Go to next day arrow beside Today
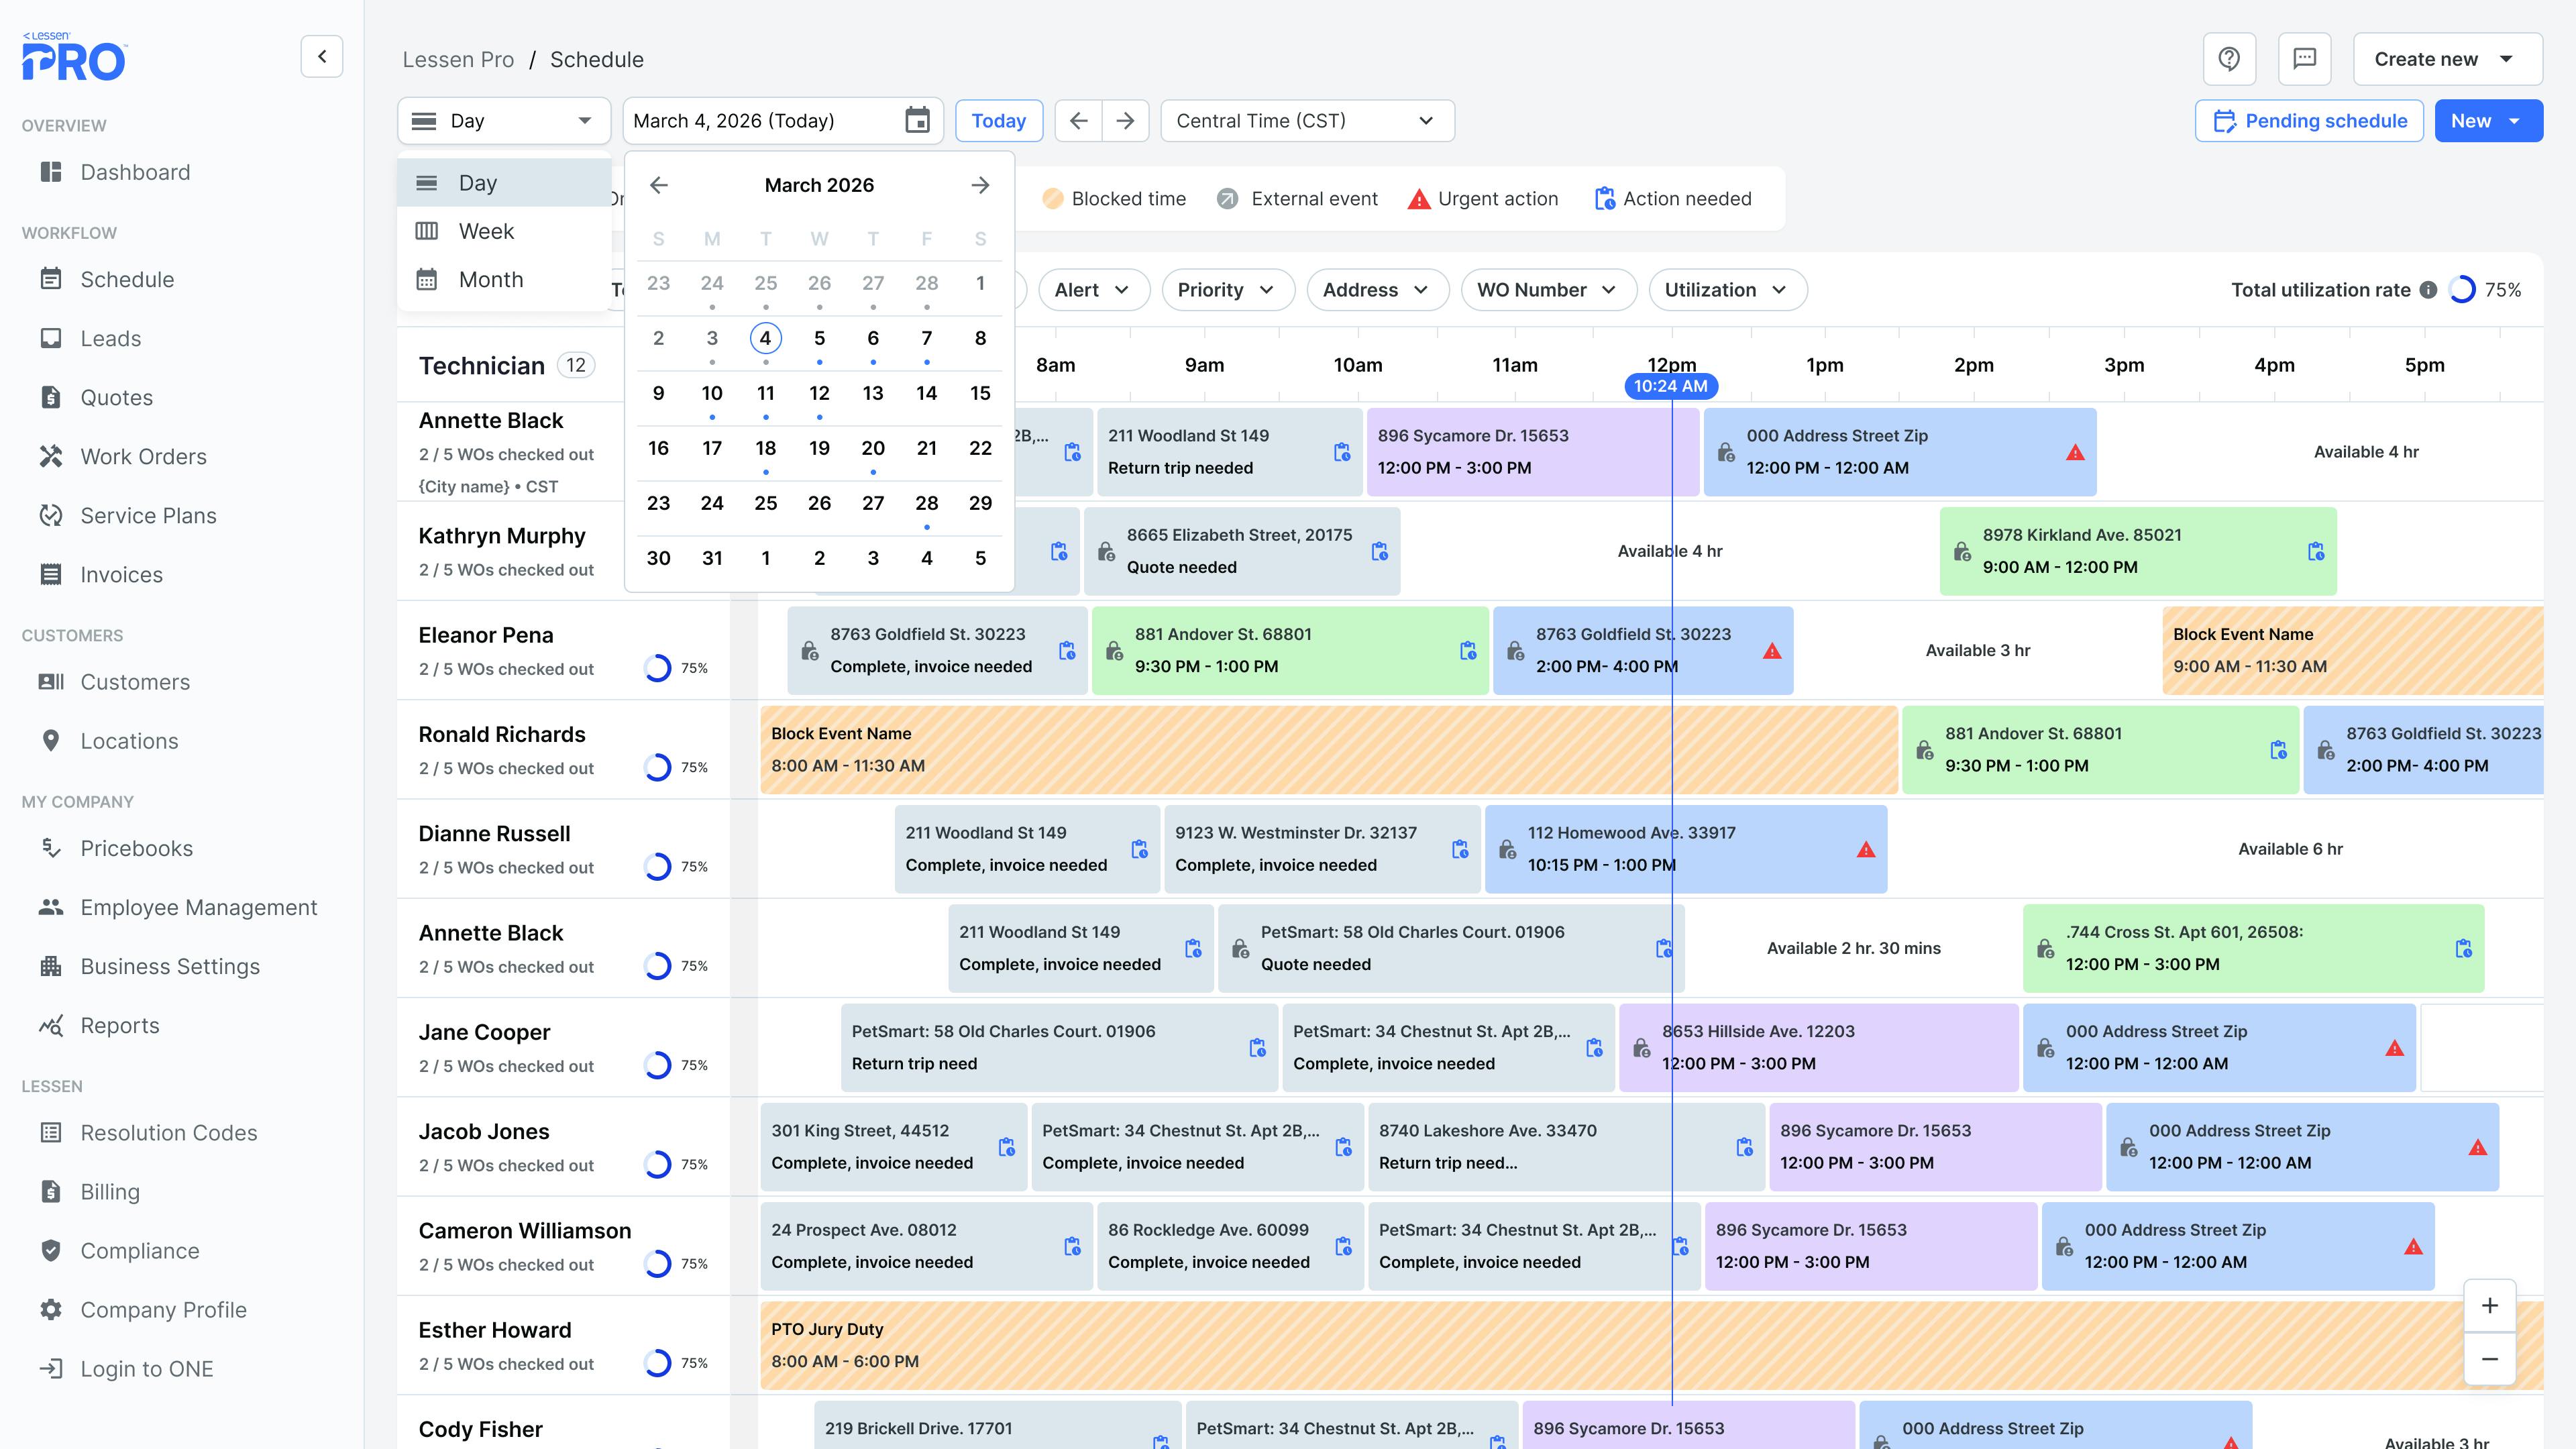The height and width of the screenshot is (1449, 2576). click(x=1125, y=121)
